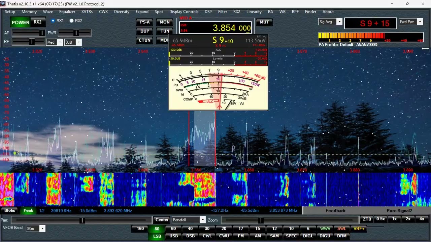Open the XVTRs menu
431x242 pixels.
tap(87, 12)
